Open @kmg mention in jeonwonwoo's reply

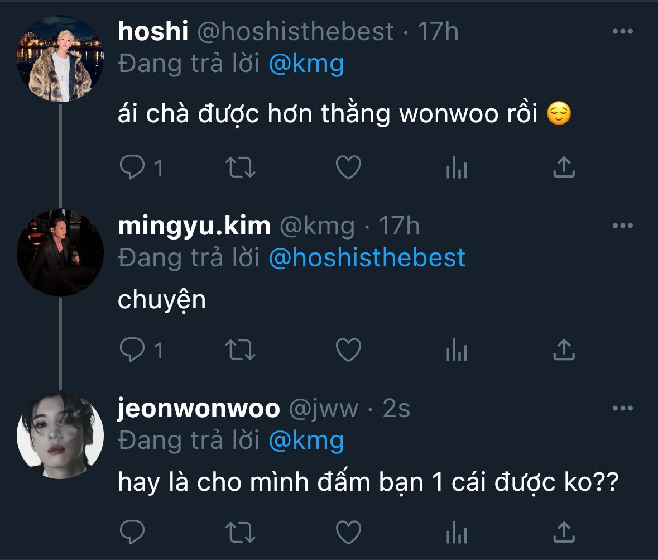[306, 441]
